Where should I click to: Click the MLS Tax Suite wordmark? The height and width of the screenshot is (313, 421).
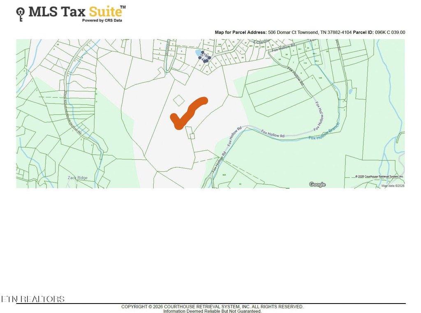[77, 12]
